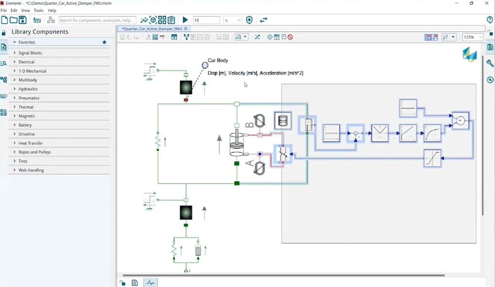This screenshot has width=495, height=287.
Task: Click the shield icon in main toolbar
Action: (x=249, y=20)
